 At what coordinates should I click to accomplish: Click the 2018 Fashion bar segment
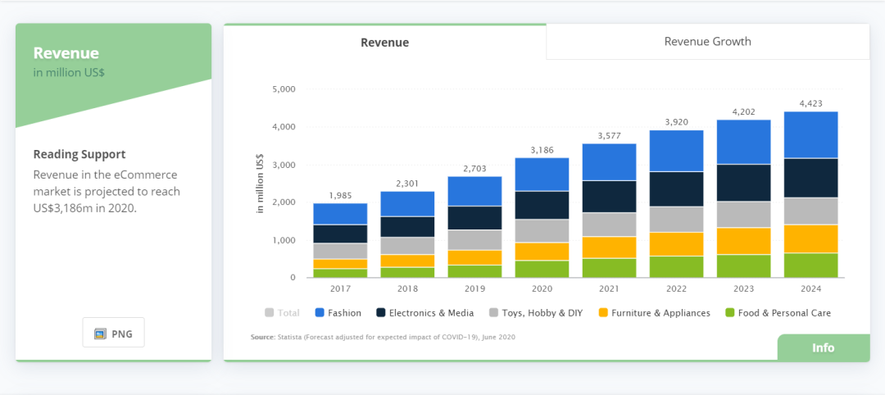(407, 204)
